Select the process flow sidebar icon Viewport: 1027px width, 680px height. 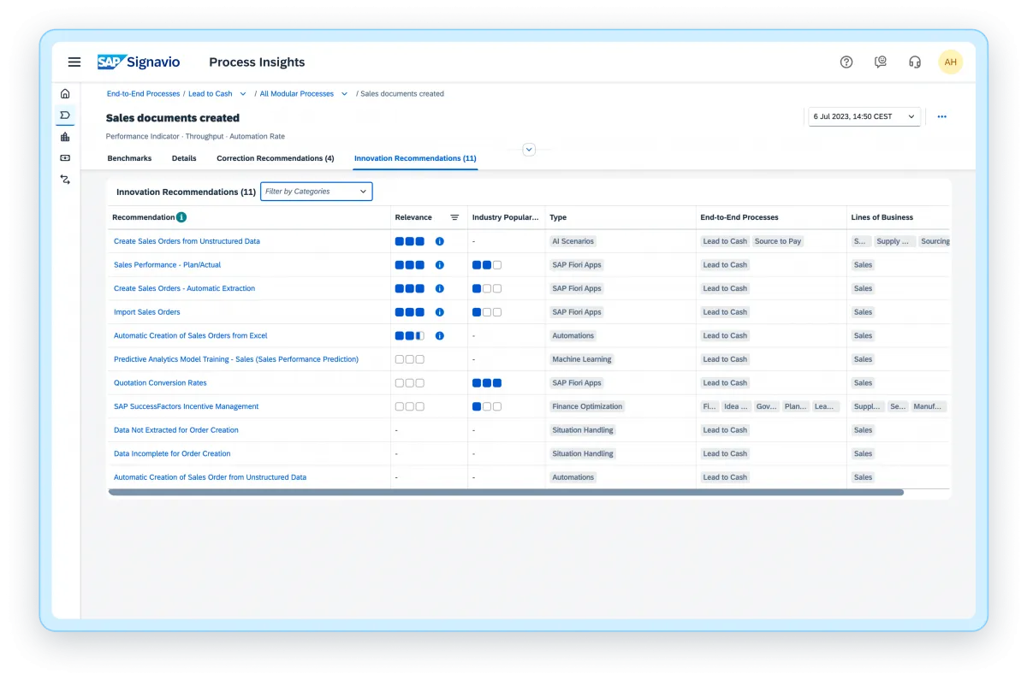point(65,115)
